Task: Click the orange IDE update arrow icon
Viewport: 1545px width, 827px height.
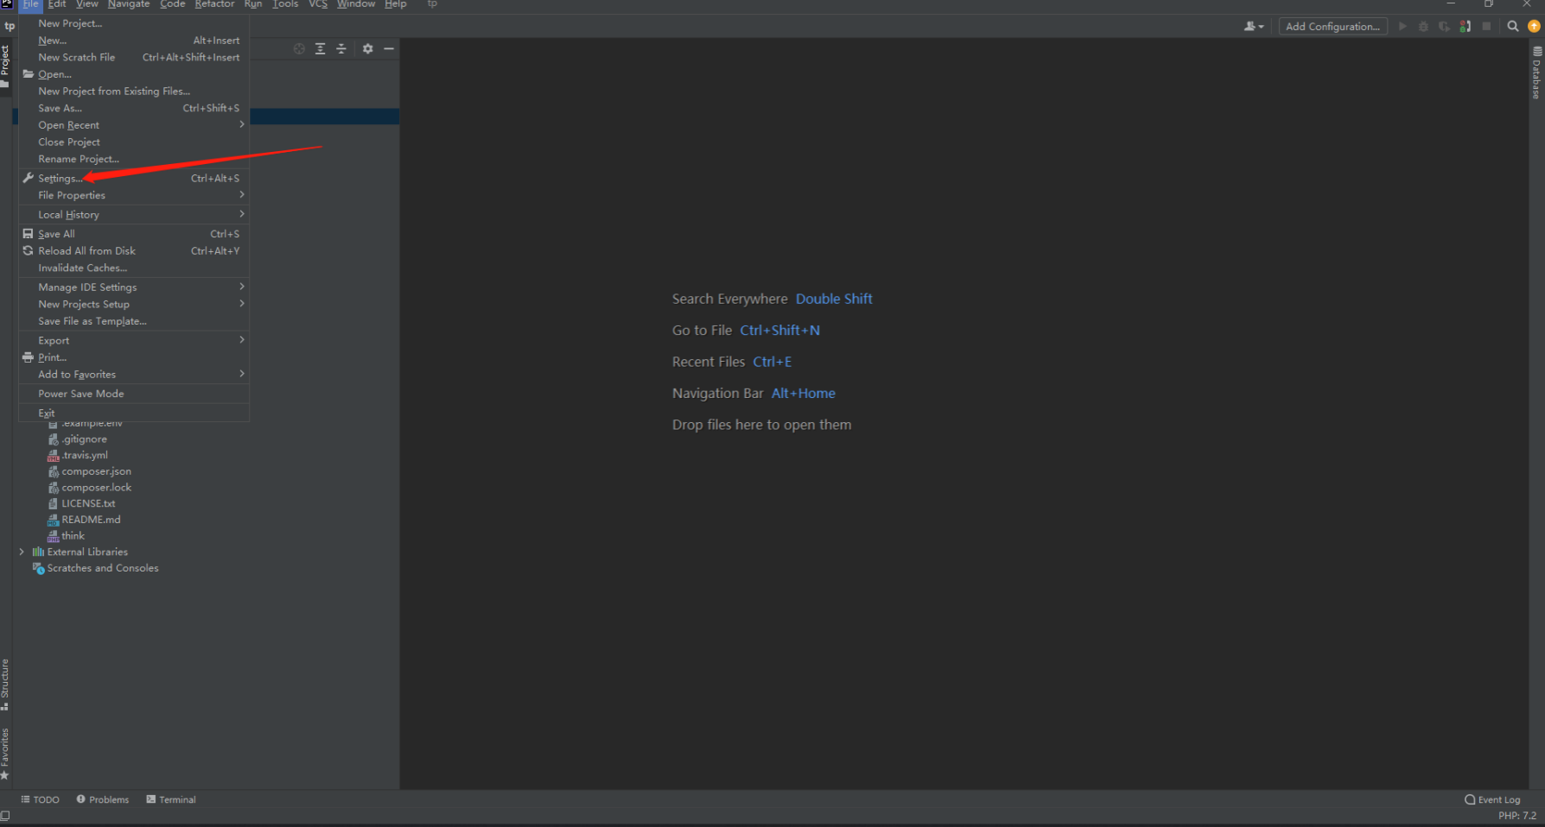Action: [x=1534, y=26]
